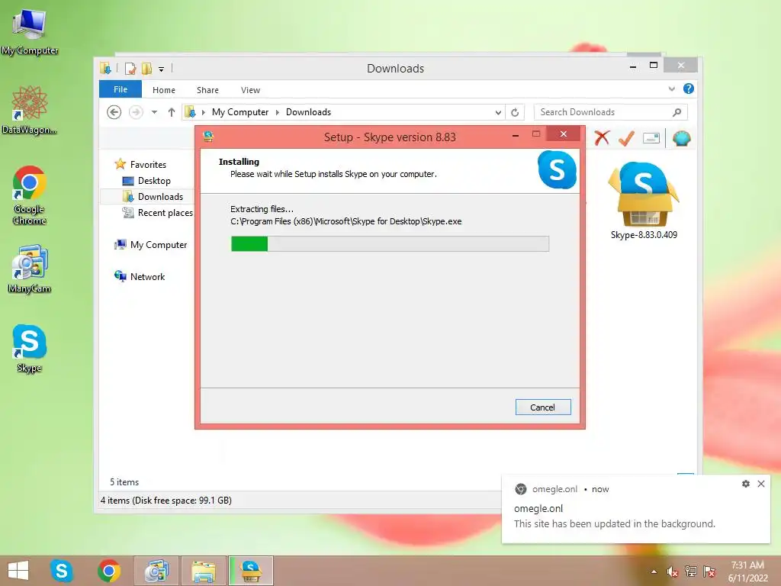Open the Skype desktop shortcut
This screenshot has width=781, height=586.
tap(30, 349)
